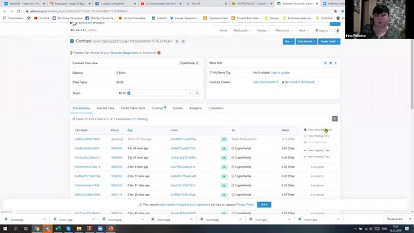Viewport: 414px width, 233px height.
Task: Open Telegram from the taskbar
Action: click(x=47, y=228)
